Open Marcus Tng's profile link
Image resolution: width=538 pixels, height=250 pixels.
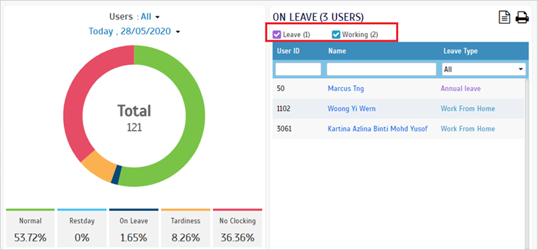[346, 88]
